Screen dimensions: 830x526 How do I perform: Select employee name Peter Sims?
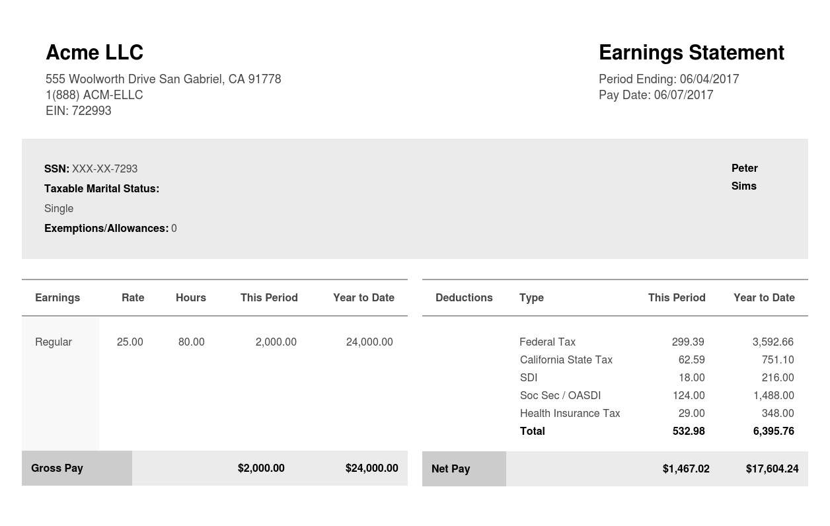pyautogui.click(x=744, y=177)
